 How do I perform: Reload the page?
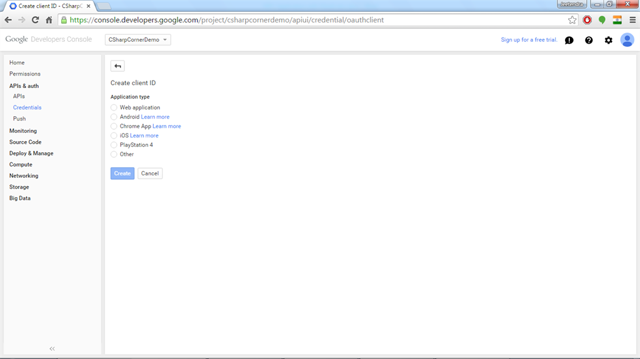35,20
